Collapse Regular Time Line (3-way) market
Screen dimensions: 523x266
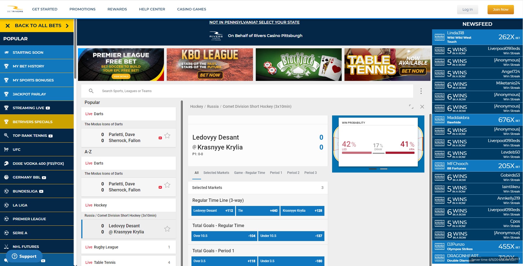pyautogui.click(x=258, y=200)
